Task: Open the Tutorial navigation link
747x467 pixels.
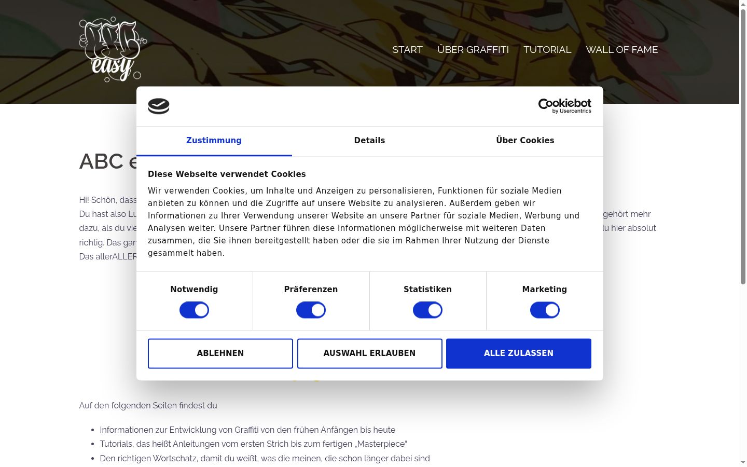Action: pyautogui.click(x=547, y=50)
